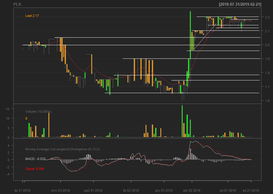This screenshot has height=194, width=273.
Task: Click the MACD axis label -2
Action: (8, 167)
